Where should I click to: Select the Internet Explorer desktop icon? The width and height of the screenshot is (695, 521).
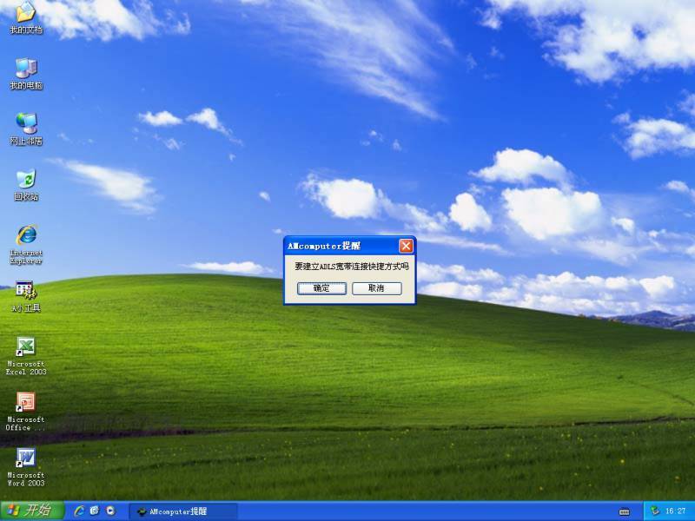coord(26,245)
